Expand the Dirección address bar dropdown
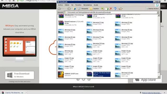167x94 pixels. pyautogui.click(x=158, y=12)
